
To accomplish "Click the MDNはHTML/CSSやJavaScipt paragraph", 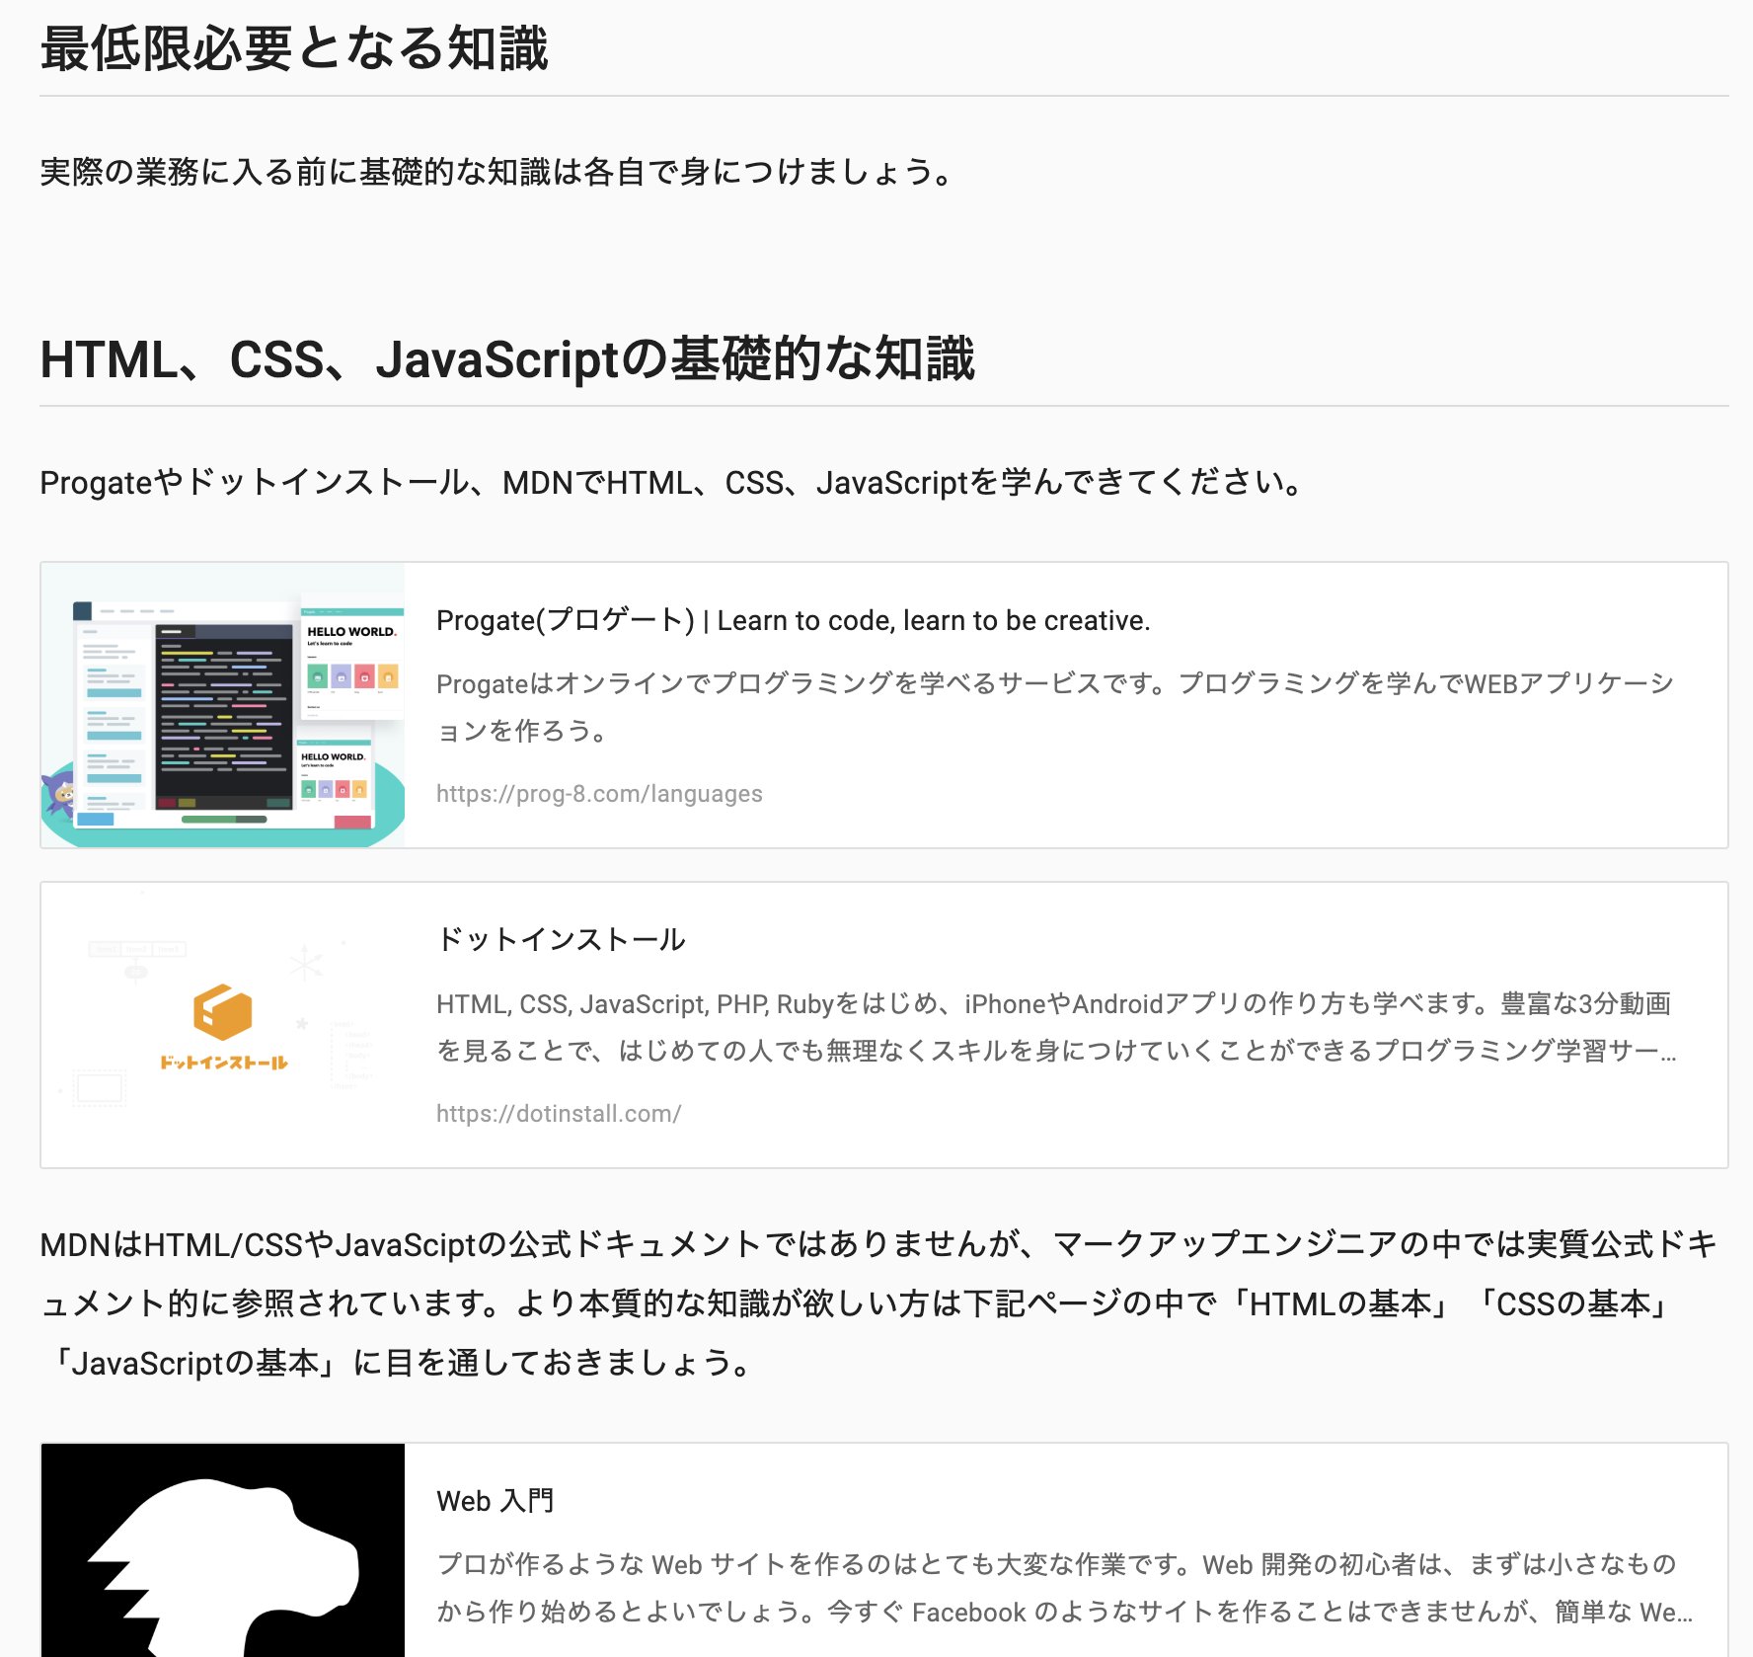I will tap(880, 1303).
